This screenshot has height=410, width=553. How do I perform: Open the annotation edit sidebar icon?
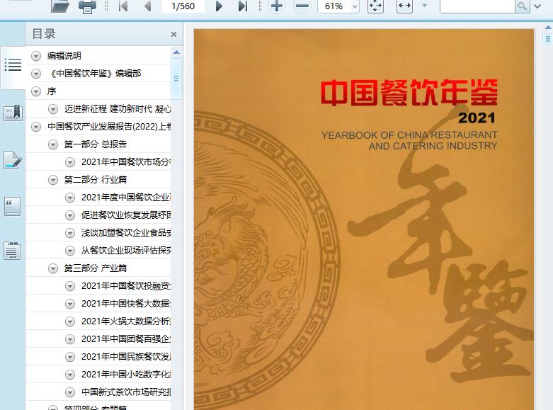(x=13, y=160)
